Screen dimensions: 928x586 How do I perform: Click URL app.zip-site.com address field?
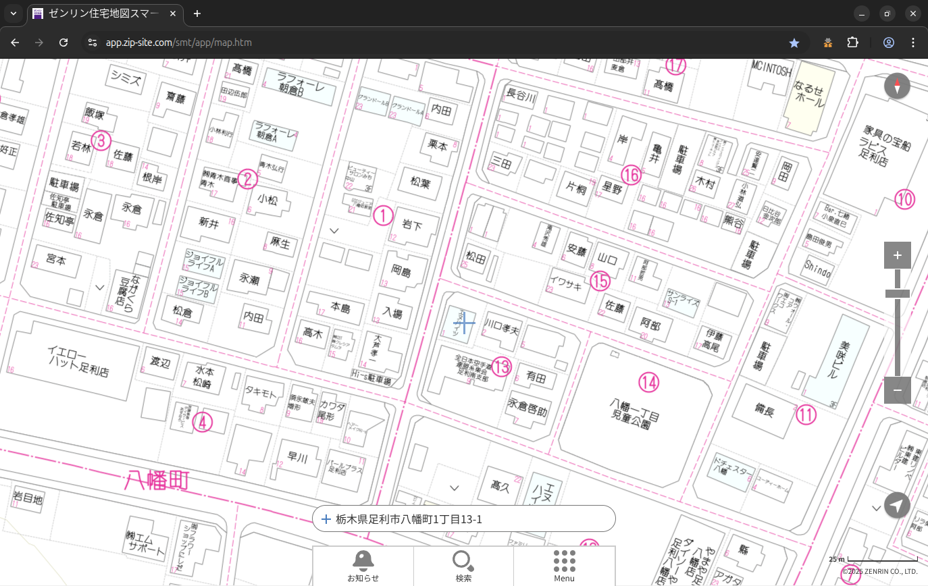pyautogui.click(x=179, y=43)
